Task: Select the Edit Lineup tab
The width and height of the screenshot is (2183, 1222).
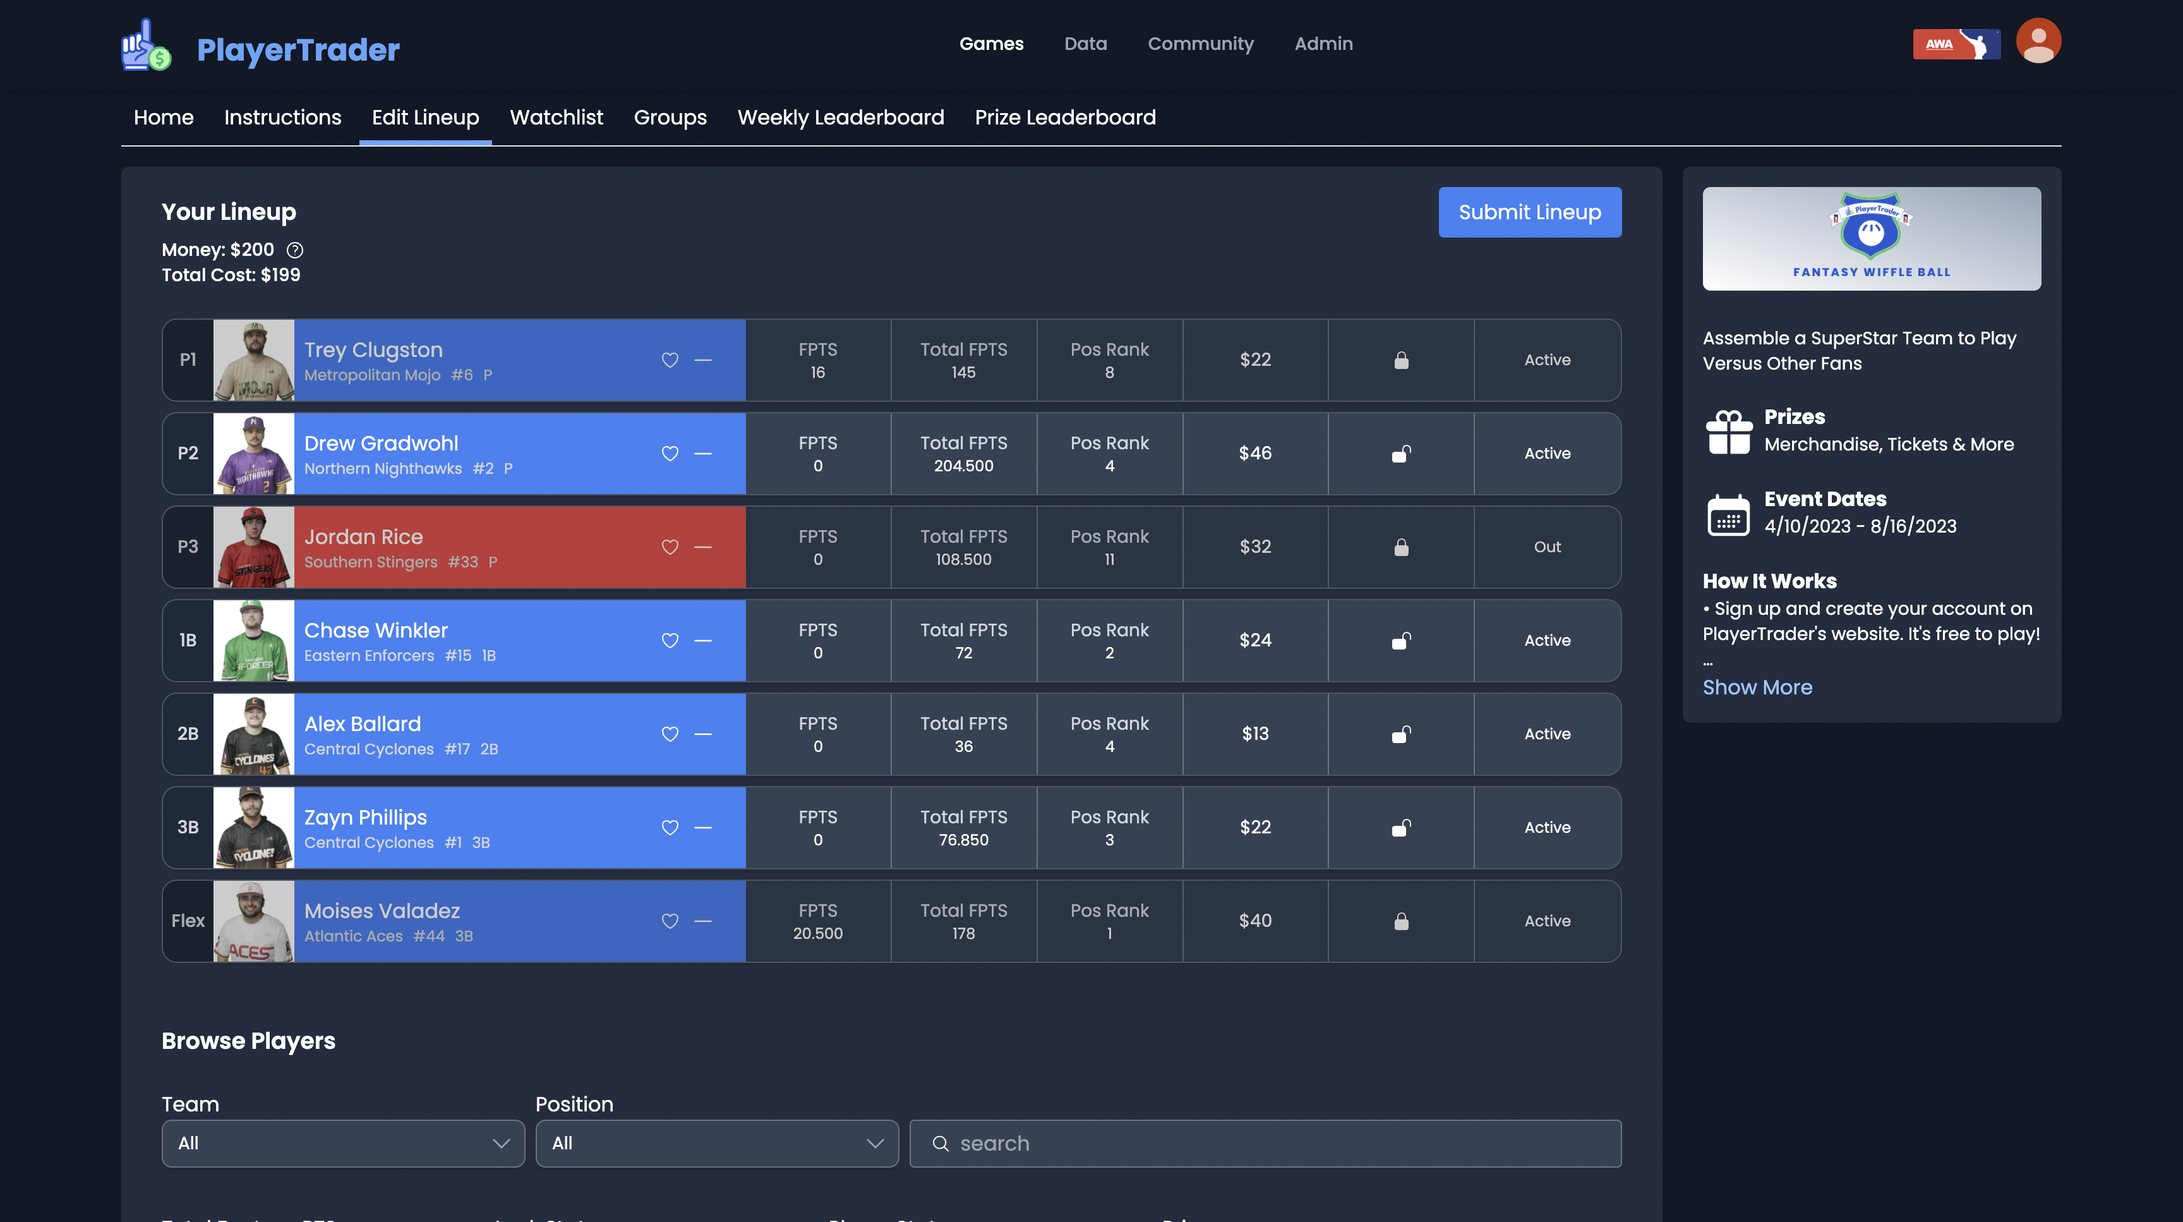Action: tap(425, 118)
